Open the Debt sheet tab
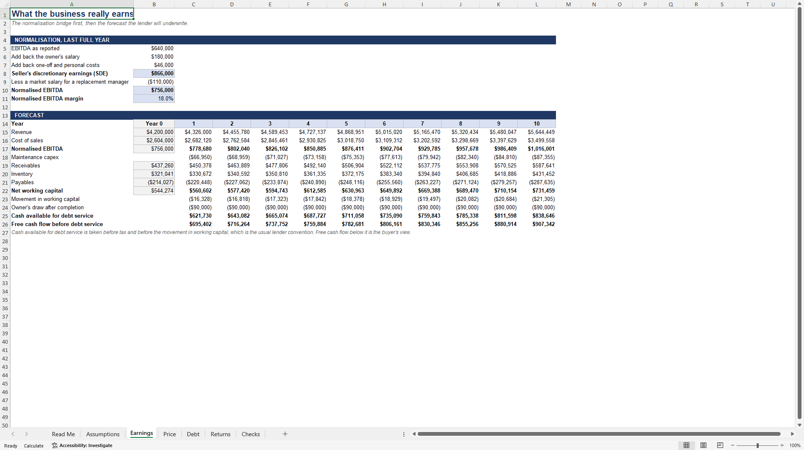 coord(193,434)
